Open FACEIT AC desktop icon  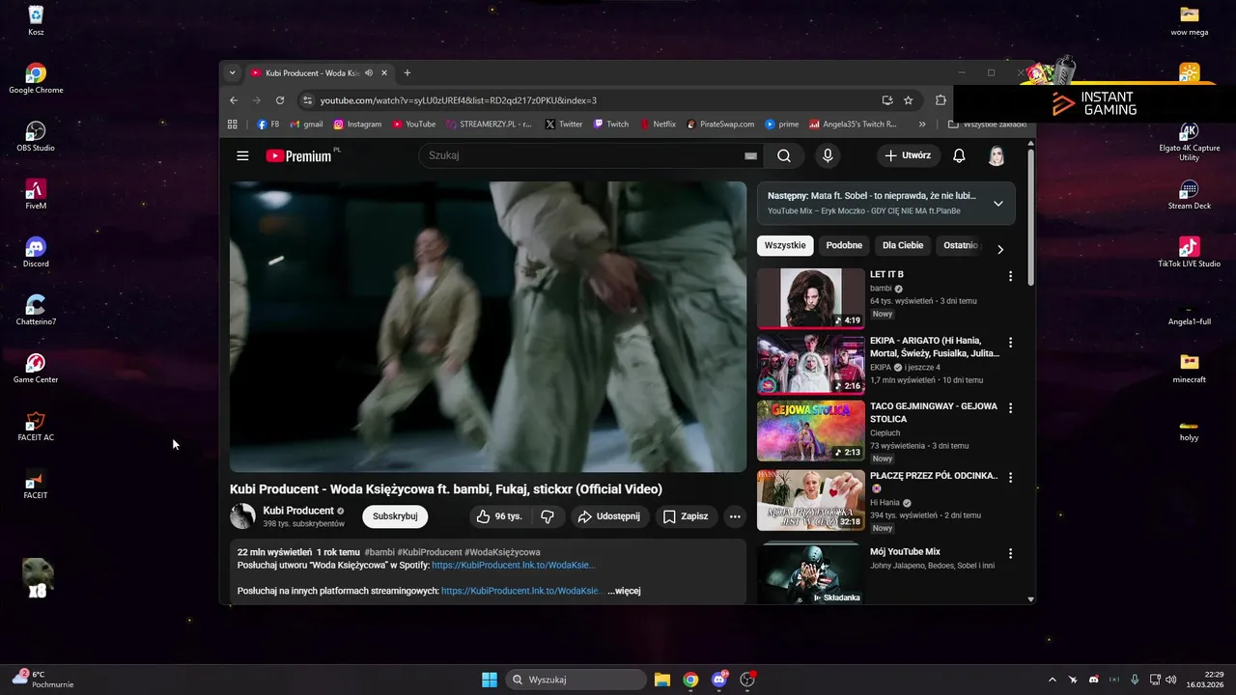click(x=36, y=426)
